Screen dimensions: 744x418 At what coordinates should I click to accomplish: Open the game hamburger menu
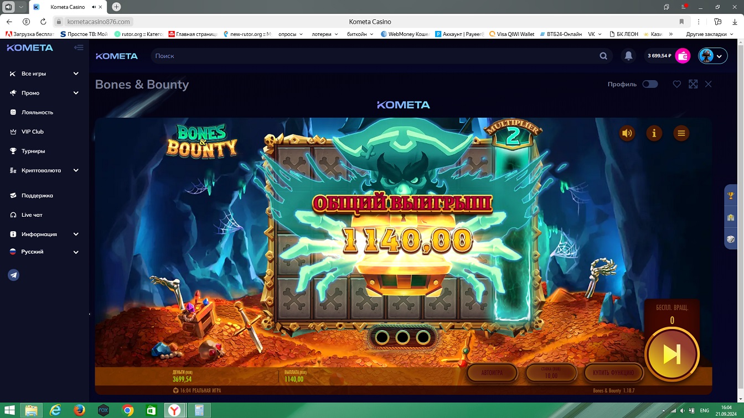pos(681,133)
